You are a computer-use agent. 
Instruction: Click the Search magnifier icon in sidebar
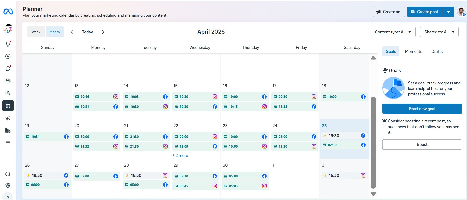(8, 174)
